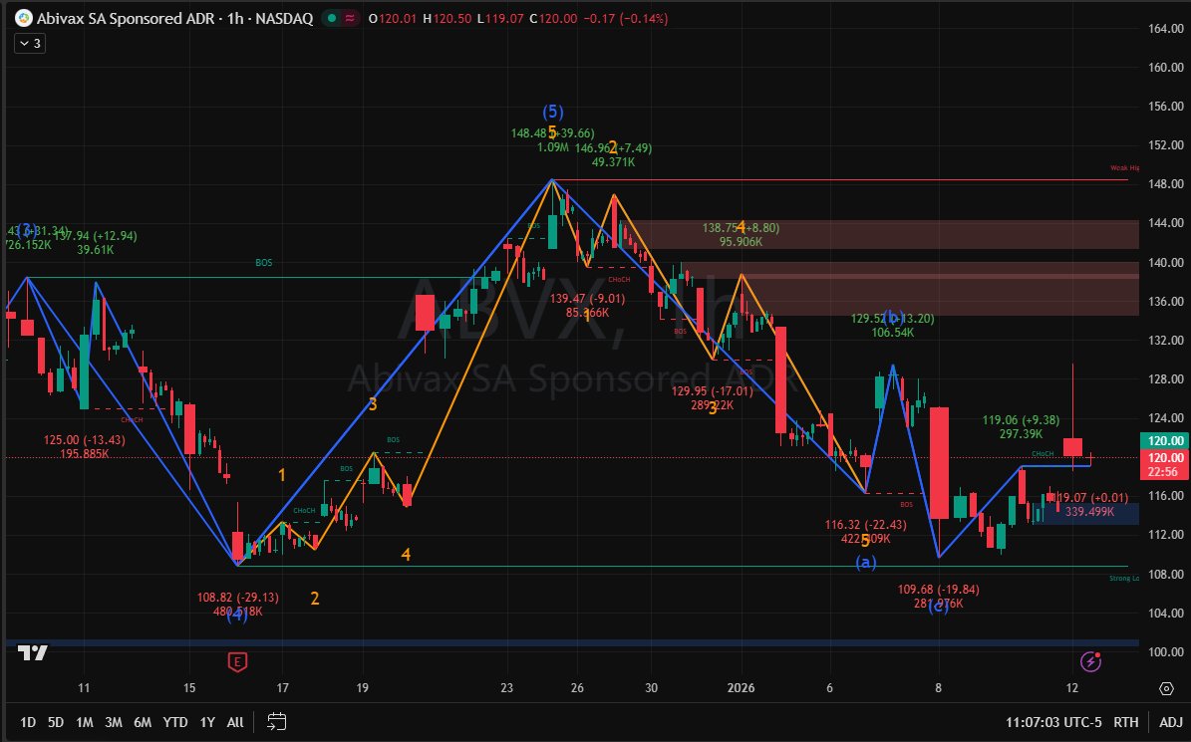Open timezone menu showing 11:07:03 UTC-5
This screenshot has height=742, width=1191.
[x=1052, y=722]
